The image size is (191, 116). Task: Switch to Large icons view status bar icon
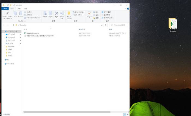tap(127, 114)
